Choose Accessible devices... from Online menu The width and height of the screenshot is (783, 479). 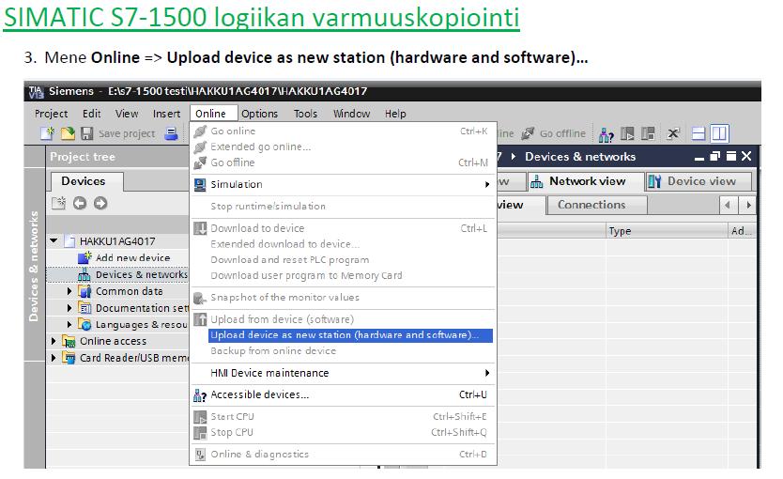tap(343, 394)
